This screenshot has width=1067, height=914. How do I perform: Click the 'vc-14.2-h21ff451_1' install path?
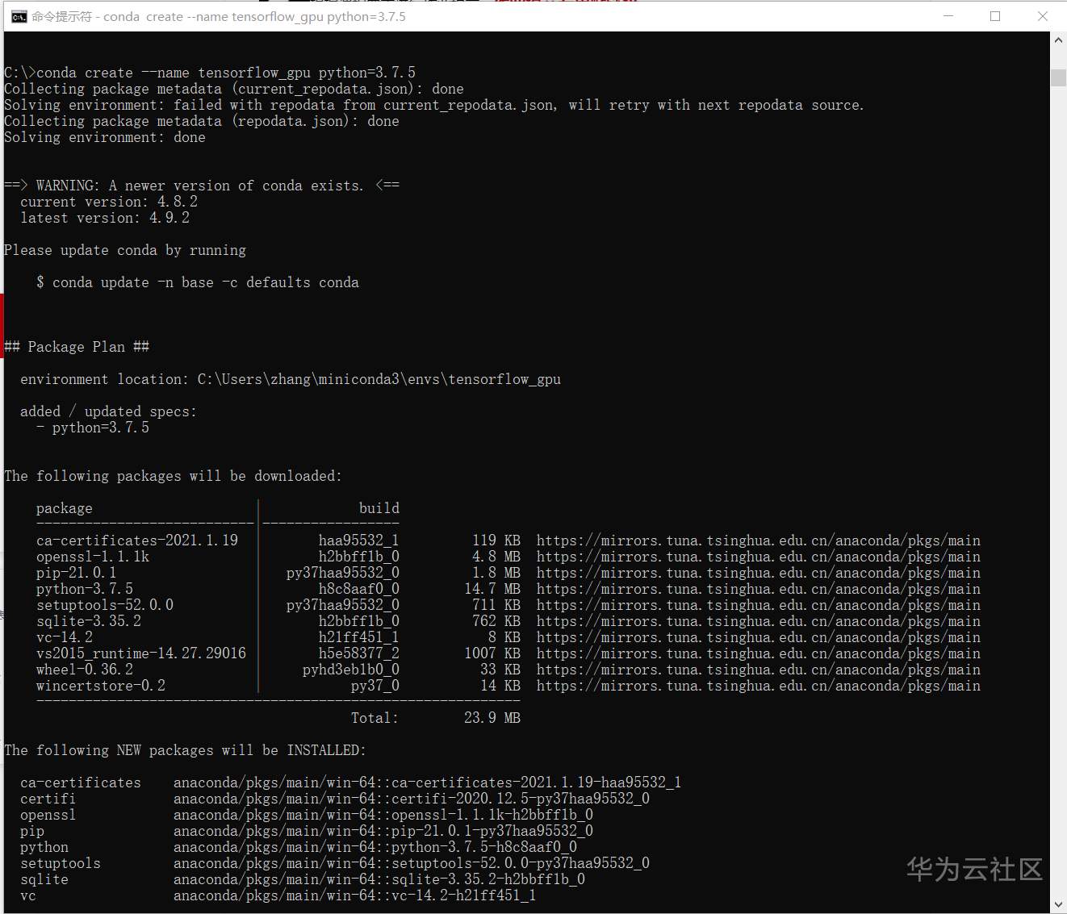[355, 895]
